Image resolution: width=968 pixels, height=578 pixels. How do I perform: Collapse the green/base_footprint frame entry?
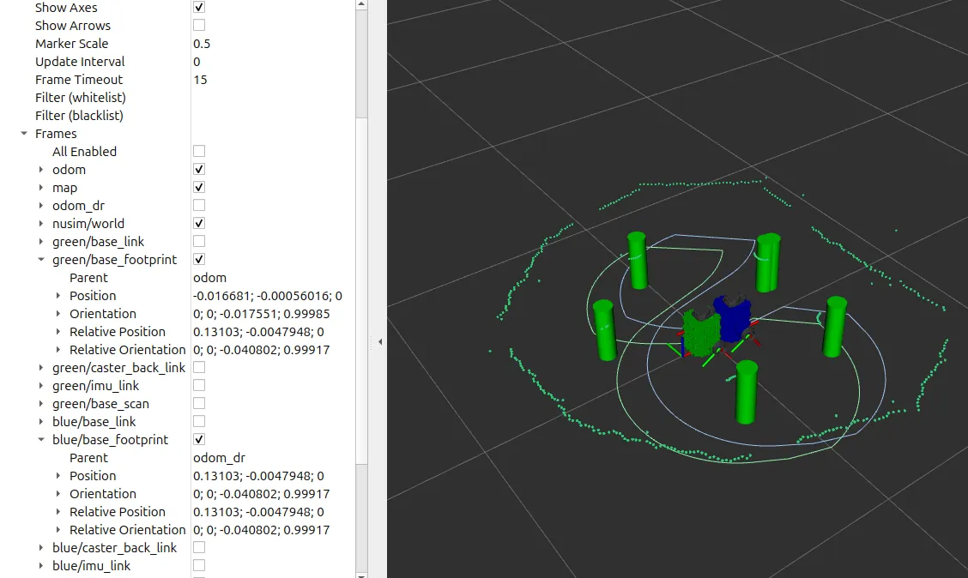coord(41,260)
